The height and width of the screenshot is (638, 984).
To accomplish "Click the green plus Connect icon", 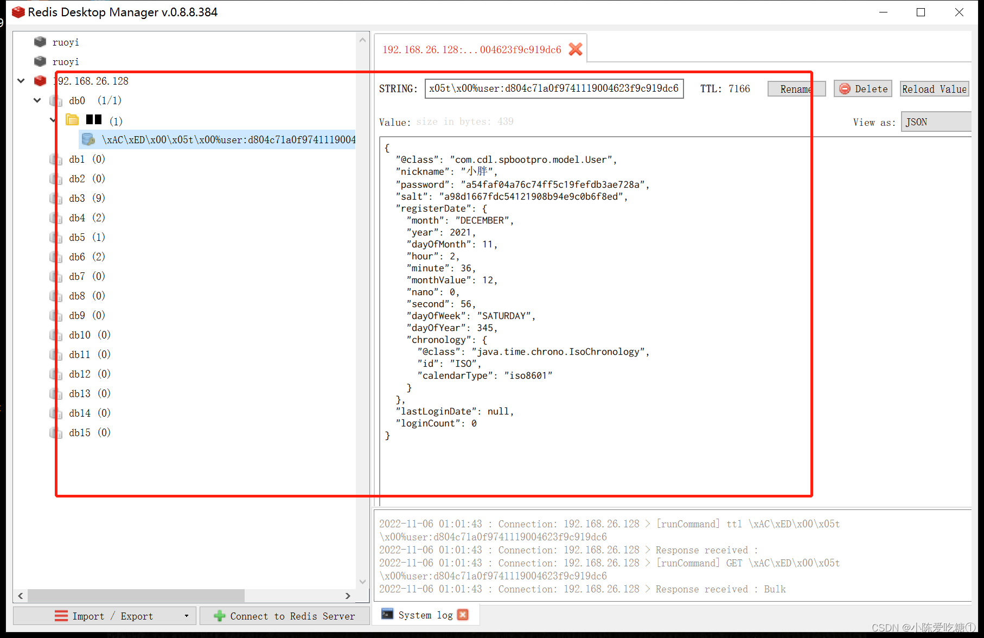I will (220, 616).
